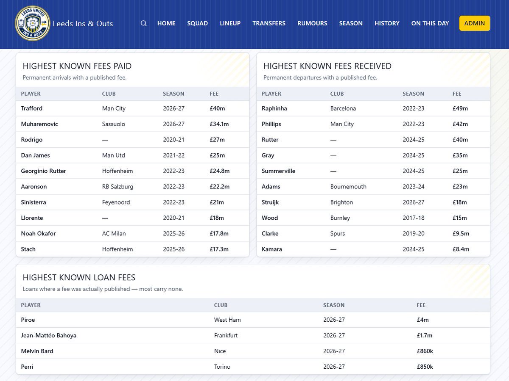Image resolution: width=509 pixels, height=381 pixels.
Task: Click the Nice club cell
Action: [220, 351]
